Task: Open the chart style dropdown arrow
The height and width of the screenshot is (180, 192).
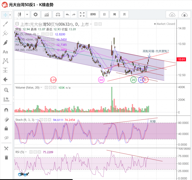Action: pos(27,14)
